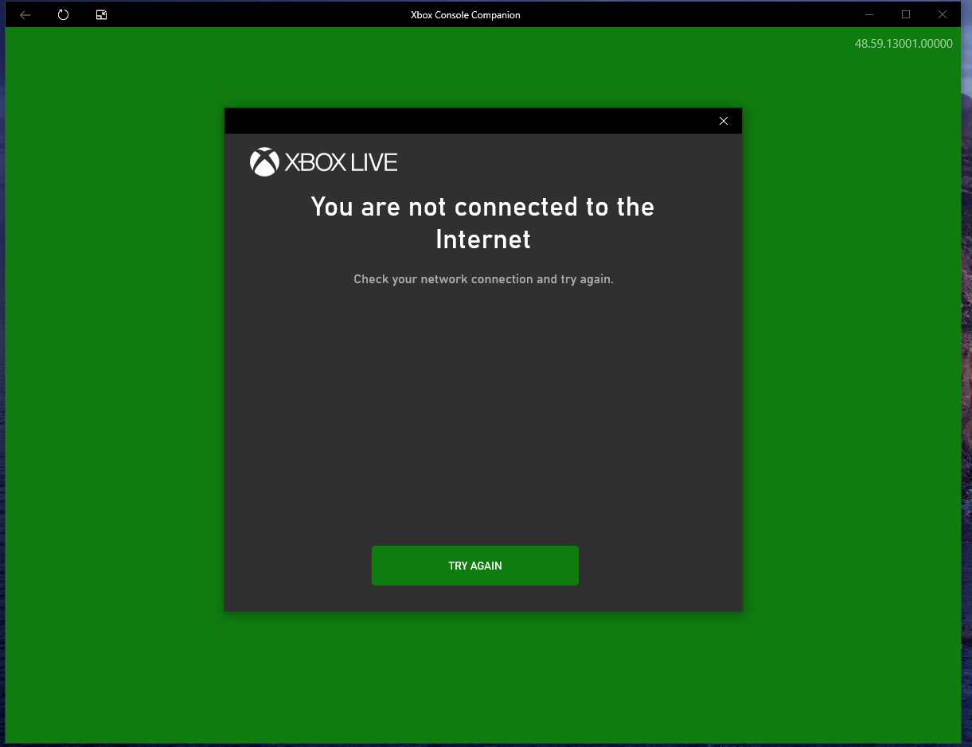Click the TRY AGAIN button
Image resolution: width=972 pixels, height=747 pixels.
pos(475,566)
